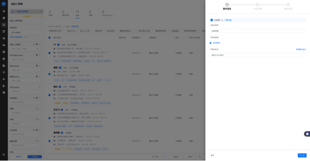The height and width of the screenshot is (161, 310).
Task: Open the first drawer select showing 校园招聘
Action: tap(257, 31)
